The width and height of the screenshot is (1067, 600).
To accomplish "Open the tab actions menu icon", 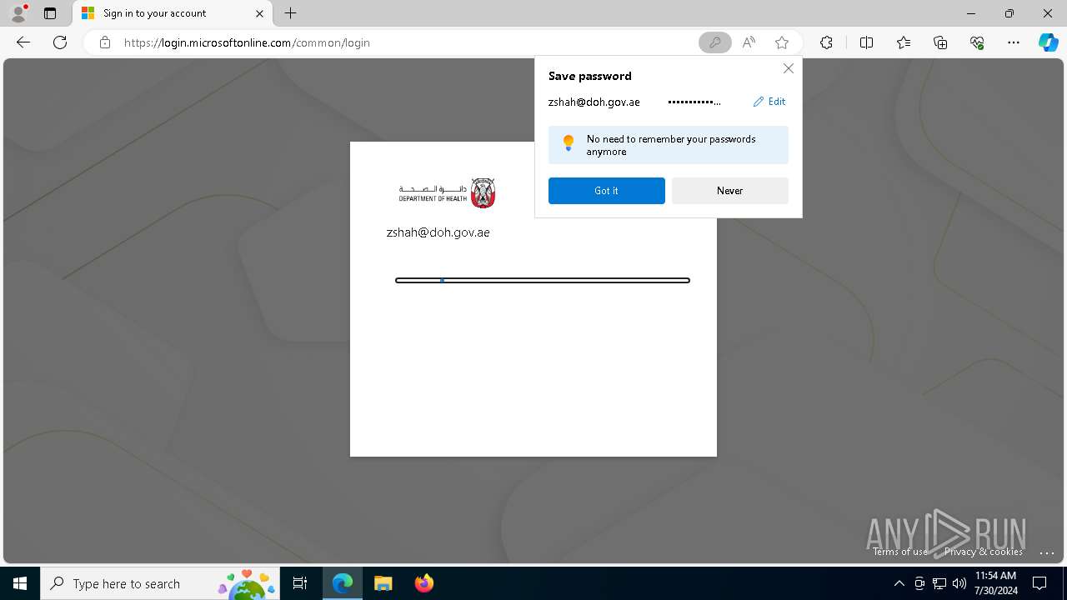I will click(50, 13).
